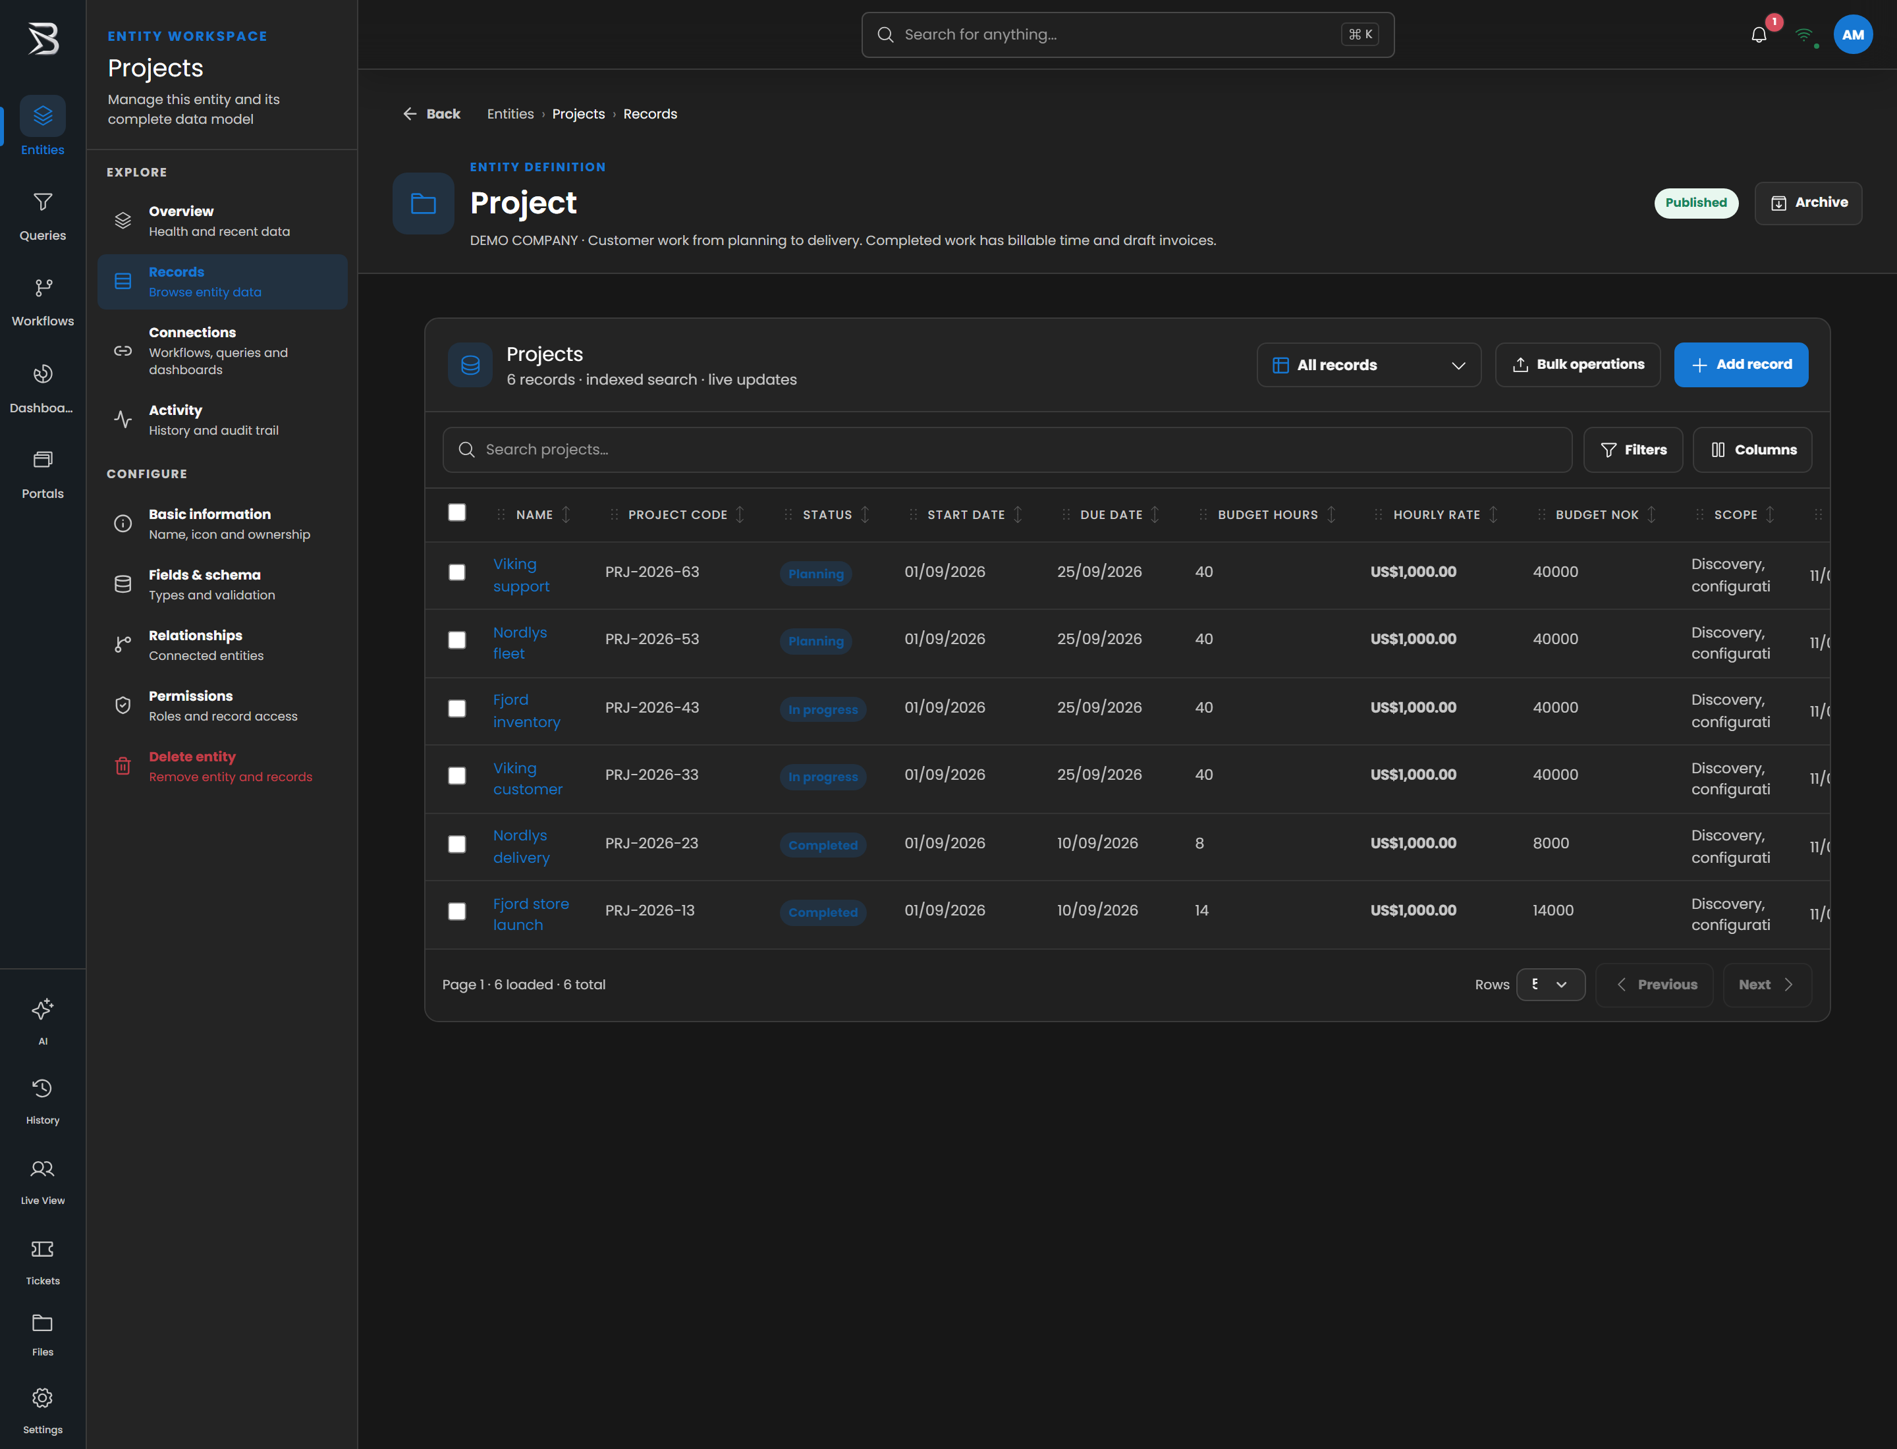
Task: Open the Filters panel
Action: [x=1633, y=449]
